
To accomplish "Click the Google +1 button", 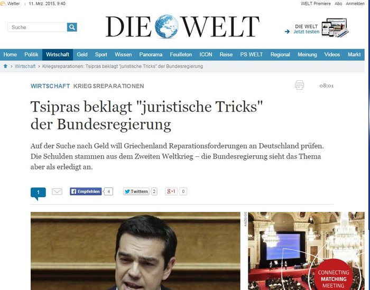I will coord(171,191).
